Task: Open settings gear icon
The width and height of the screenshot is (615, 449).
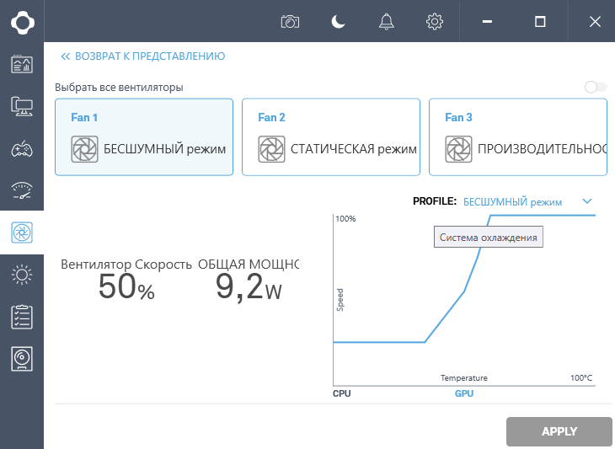Action: tap(435, 22)
